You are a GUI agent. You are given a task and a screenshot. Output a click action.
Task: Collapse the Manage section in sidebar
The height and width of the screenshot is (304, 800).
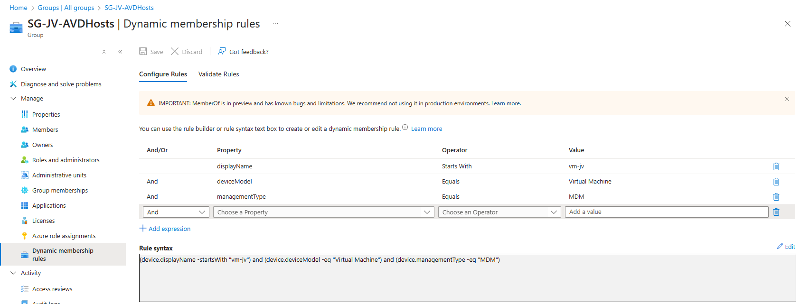coord(13,98)
